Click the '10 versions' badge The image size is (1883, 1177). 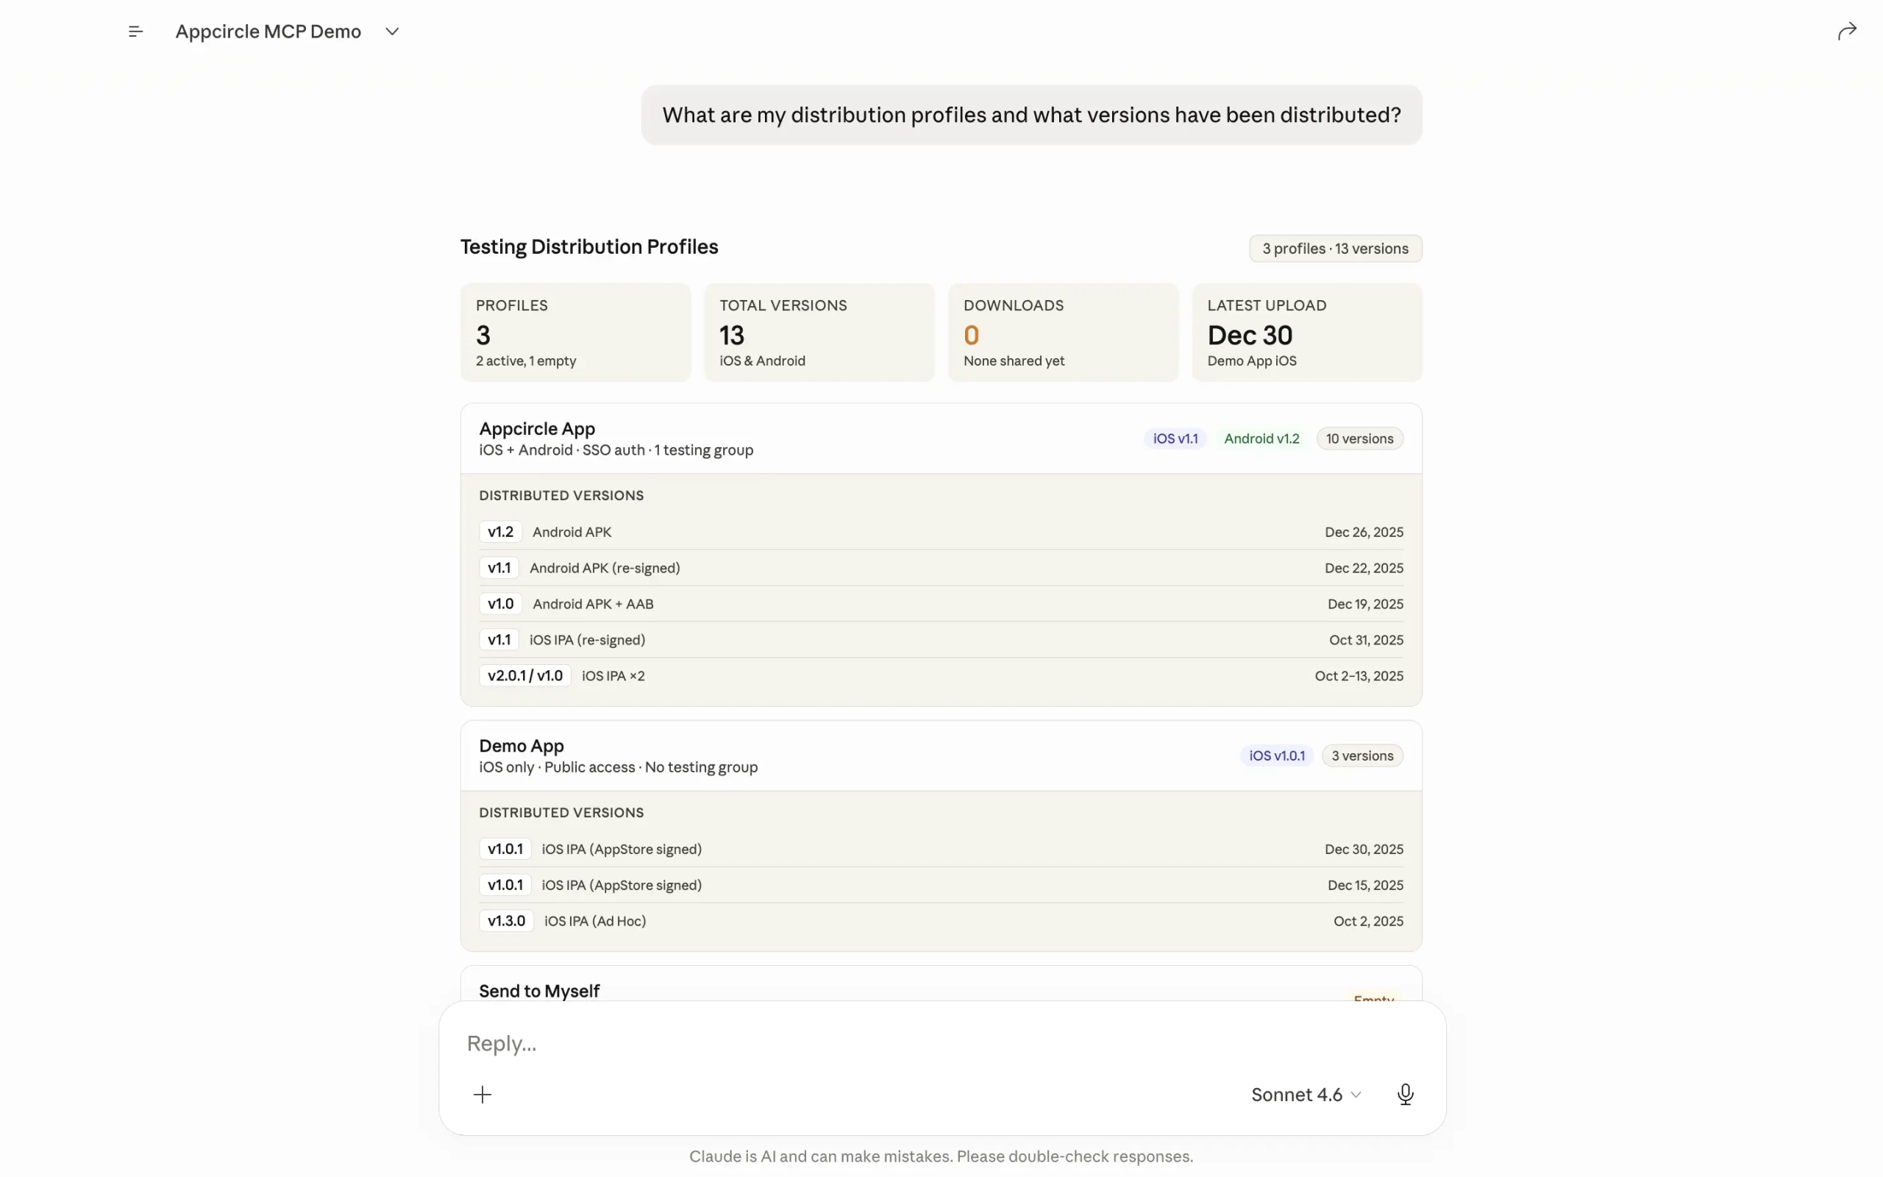(x=1359, y=438)
